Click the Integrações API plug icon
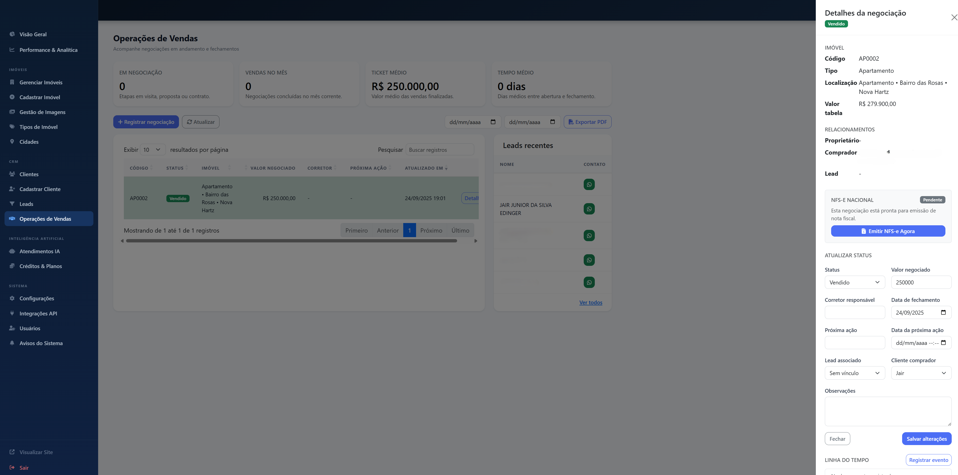 pyautogui.click(x=12, y=313)
